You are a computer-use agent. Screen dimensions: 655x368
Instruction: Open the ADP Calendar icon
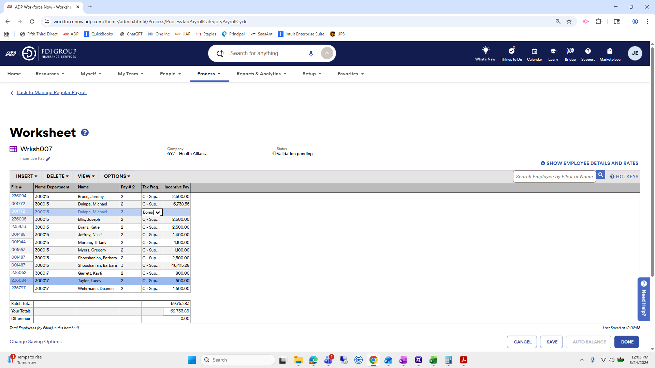click(534, 51)
